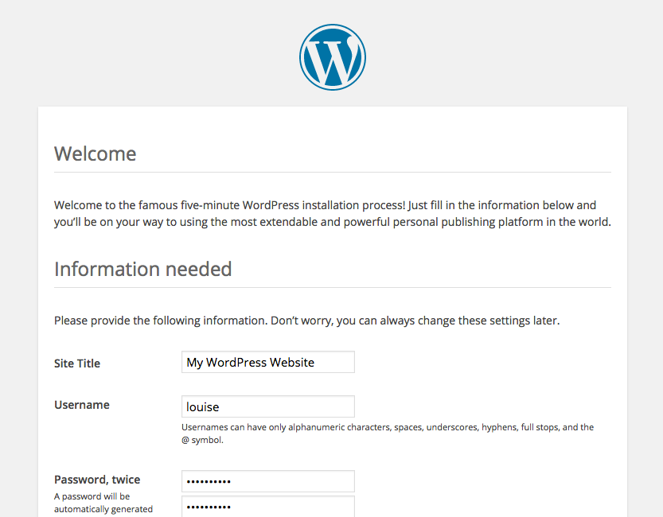Click the 'A password will be automatically generated' note
The height and width of the screenshot is (517, 663).
coord(102,502)
